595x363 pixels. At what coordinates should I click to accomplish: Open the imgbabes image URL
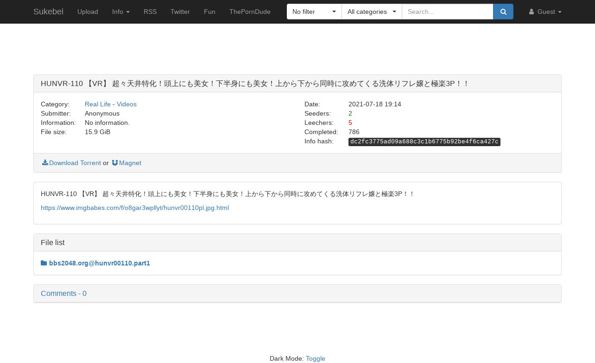pyautogui.click(x=135, y=208)
